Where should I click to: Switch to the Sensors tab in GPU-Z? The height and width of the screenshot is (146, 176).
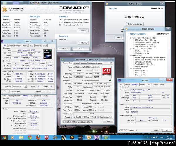(x=76, y=63)
